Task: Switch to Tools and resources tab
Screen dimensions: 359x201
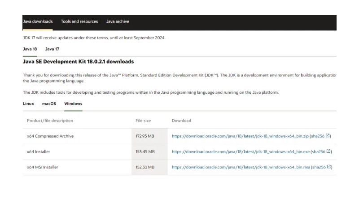Action: pos(79,21)
